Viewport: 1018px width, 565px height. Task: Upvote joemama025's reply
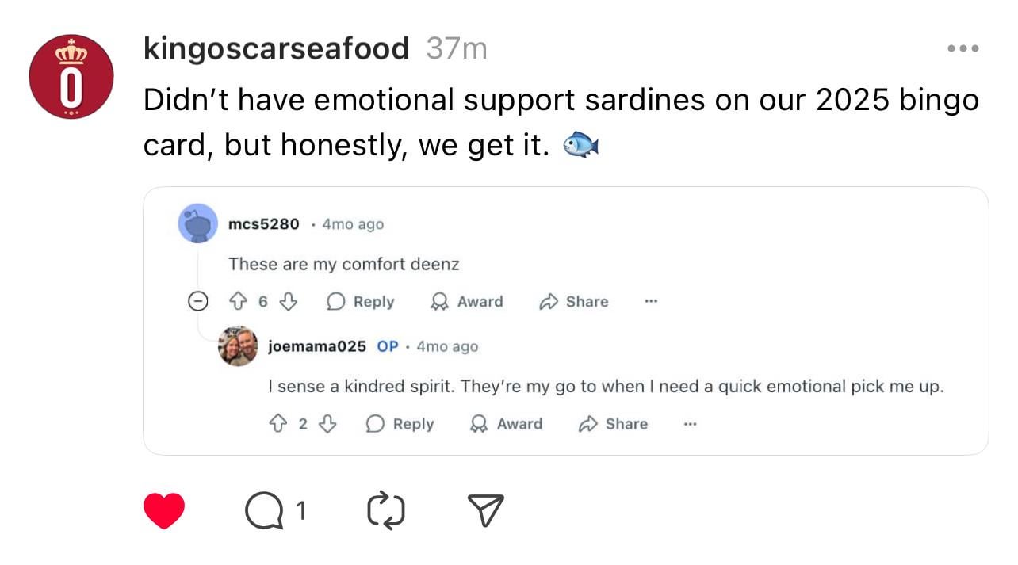[x=277, y=424]
